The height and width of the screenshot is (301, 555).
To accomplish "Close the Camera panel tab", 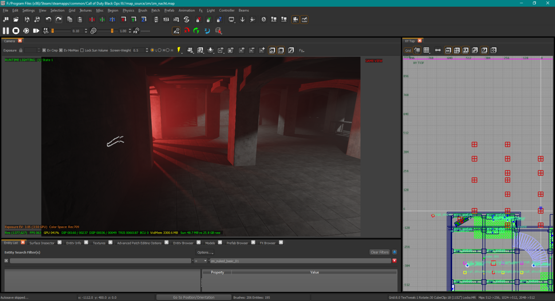I will click(x=20, y=41).
